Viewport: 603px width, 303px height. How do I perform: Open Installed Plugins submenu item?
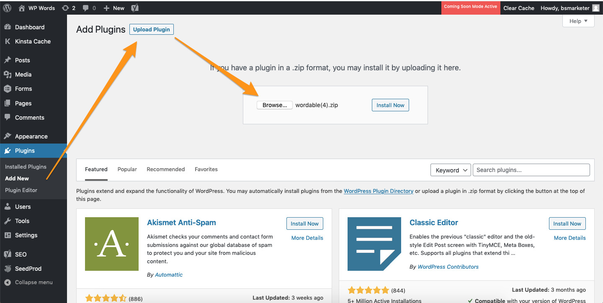coord(26,167)
